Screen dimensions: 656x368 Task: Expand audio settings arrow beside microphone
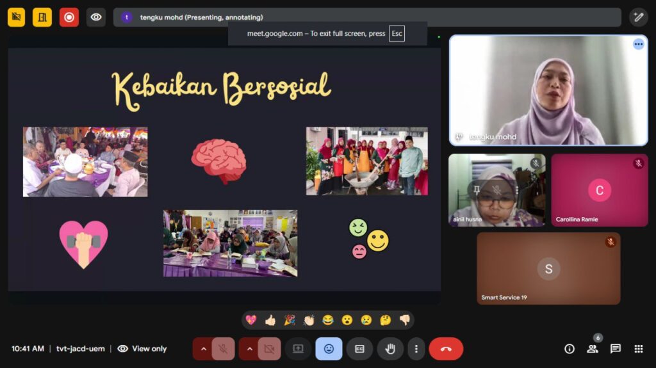pos(203,349)
